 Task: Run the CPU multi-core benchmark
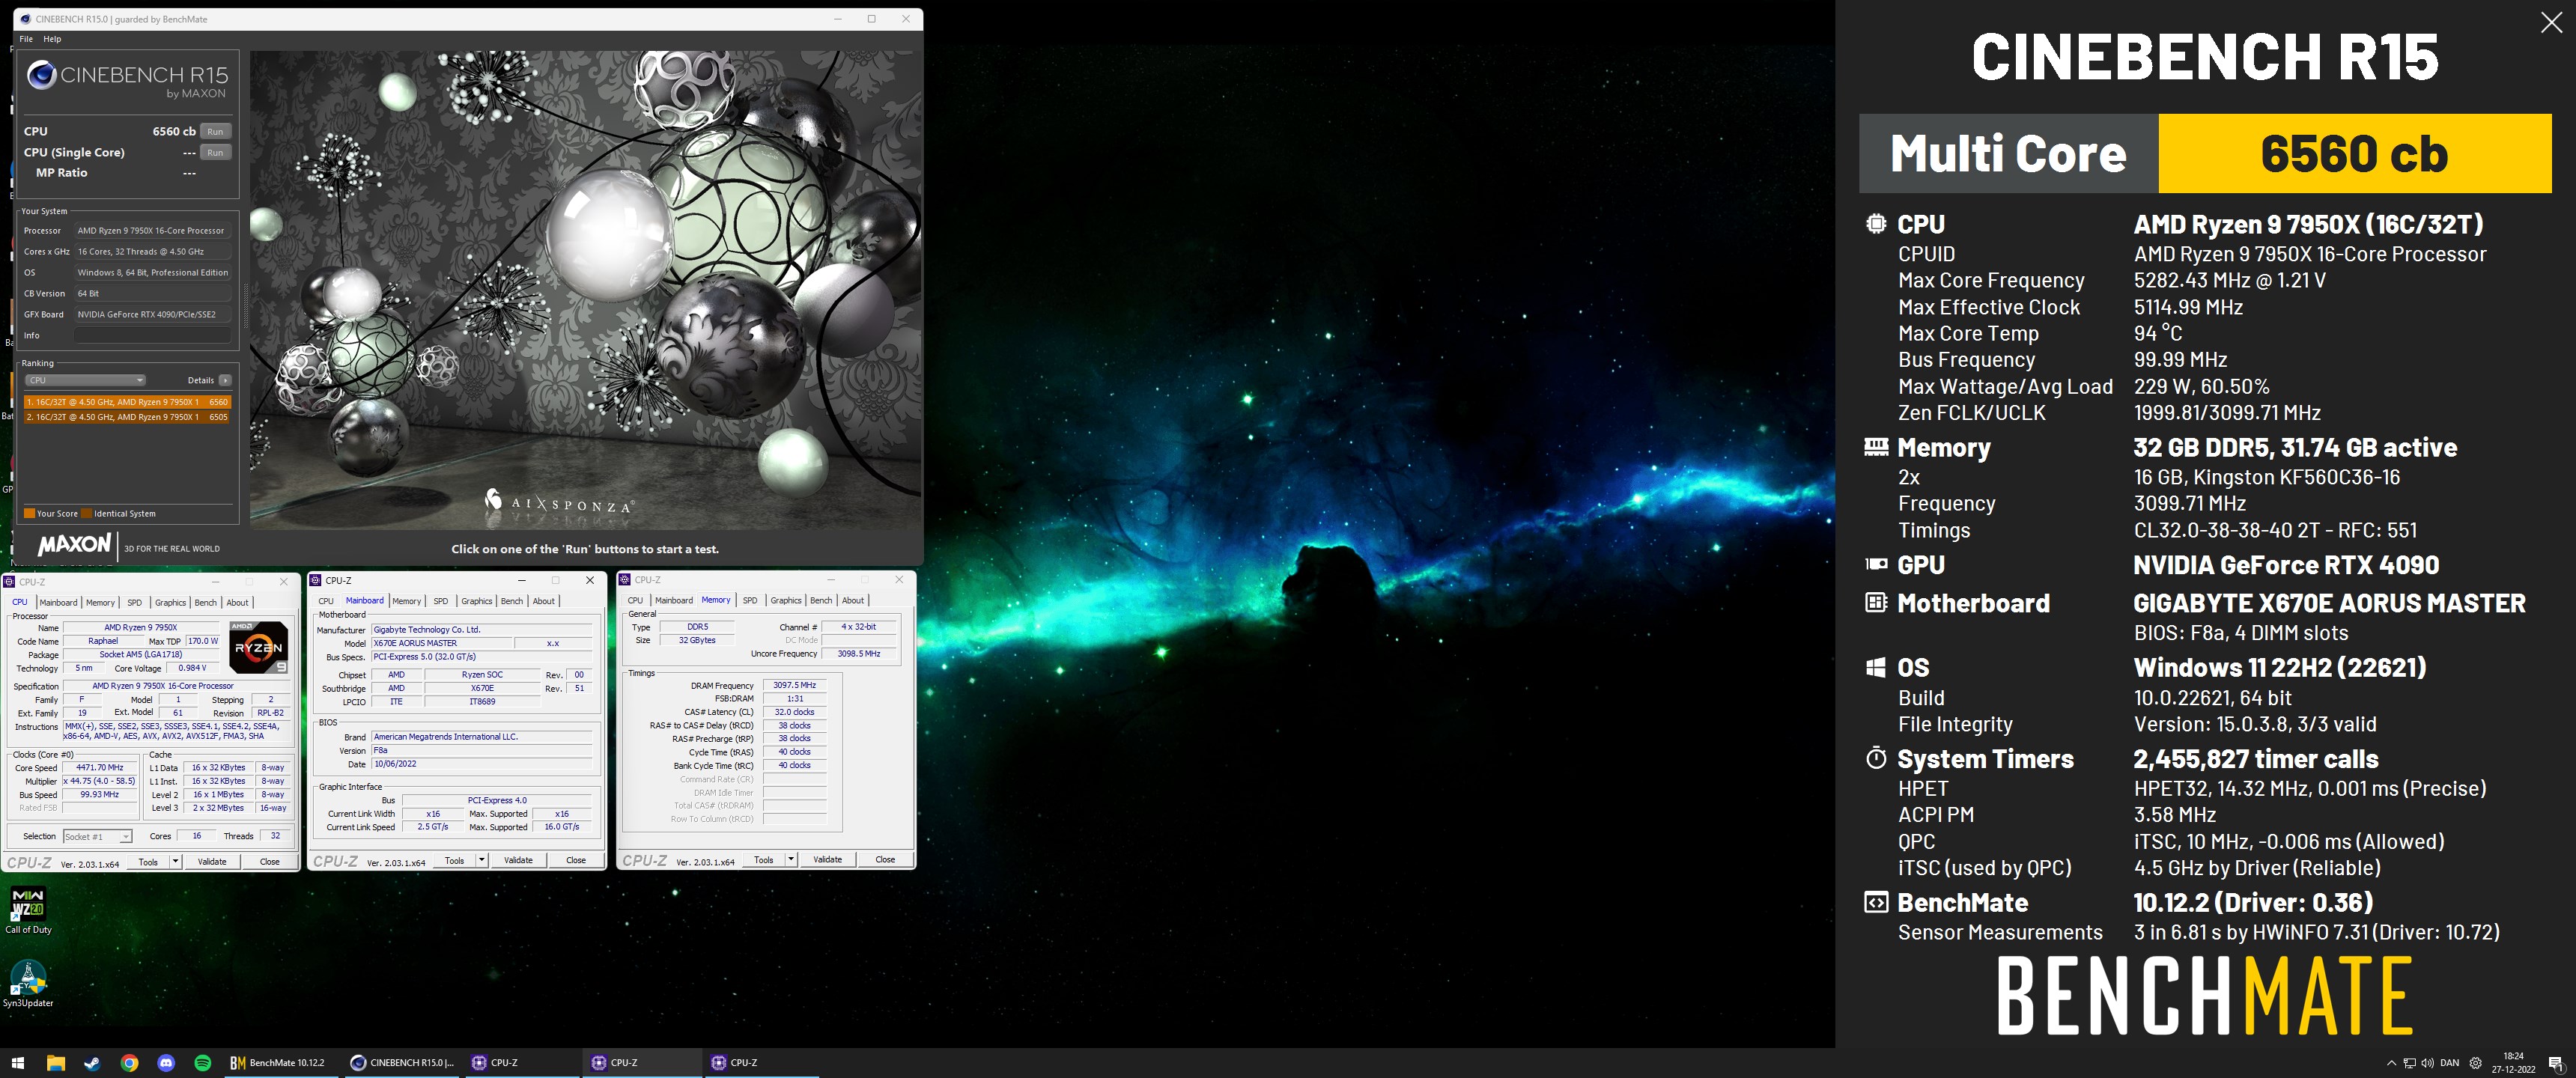[215, 131]
